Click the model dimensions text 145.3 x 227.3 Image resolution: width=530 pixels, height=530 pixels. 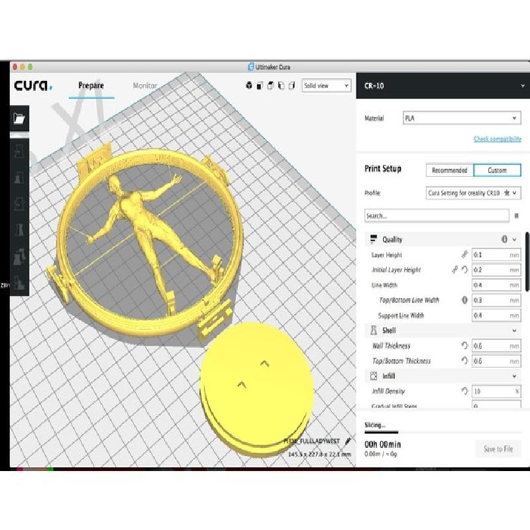(x=319, y=454)
